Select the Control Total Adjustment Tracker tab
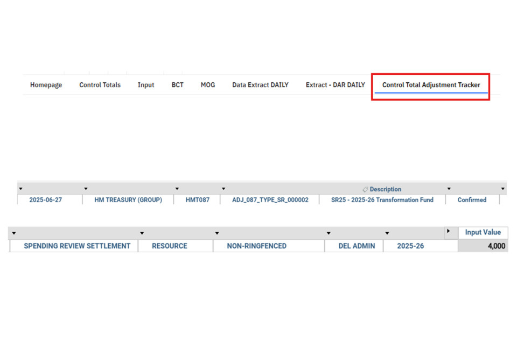 (431, 85)
